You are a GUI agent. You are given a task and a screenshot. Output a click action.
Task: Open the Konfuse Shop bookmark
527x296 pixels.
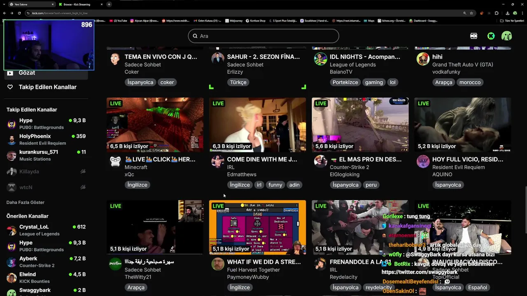(256, 21)
